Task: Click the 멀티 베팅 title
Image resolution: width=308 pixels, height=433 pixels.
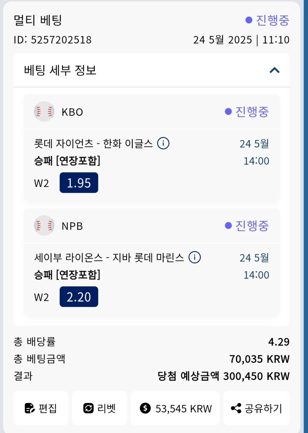Action: pos(38,20)
